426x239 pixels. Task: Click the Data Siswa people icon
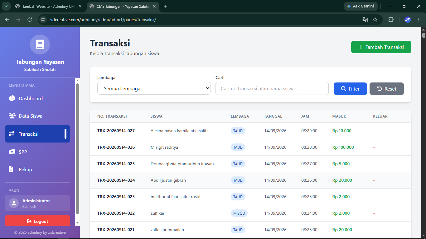pyautogui.click(x=12, y=116)
